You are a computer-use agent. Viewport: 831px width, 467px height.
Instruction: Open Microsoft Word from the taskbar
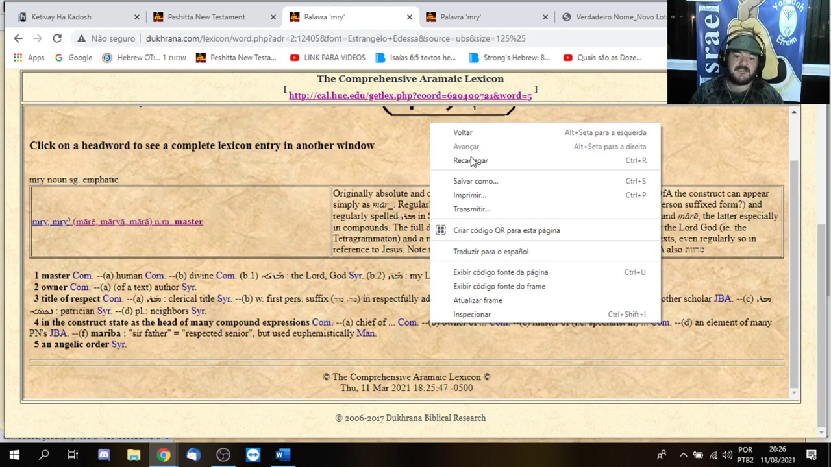coord(282,455)
